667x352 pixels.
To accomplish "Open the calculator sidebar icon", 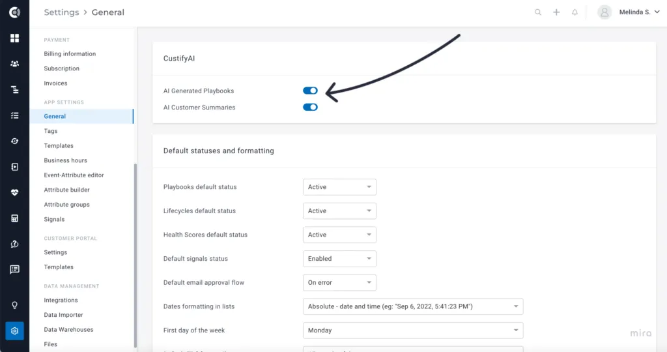I will coord(14,218).
